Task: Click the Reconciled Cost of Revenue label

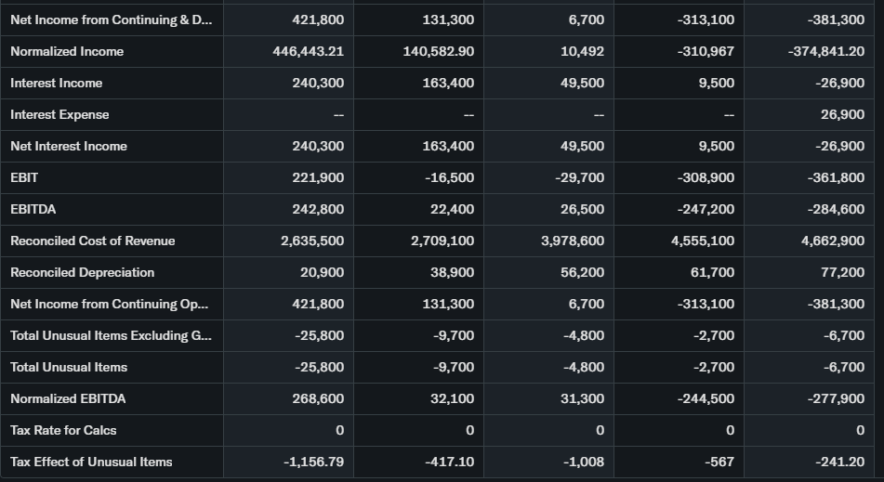Action: [93, 241]
